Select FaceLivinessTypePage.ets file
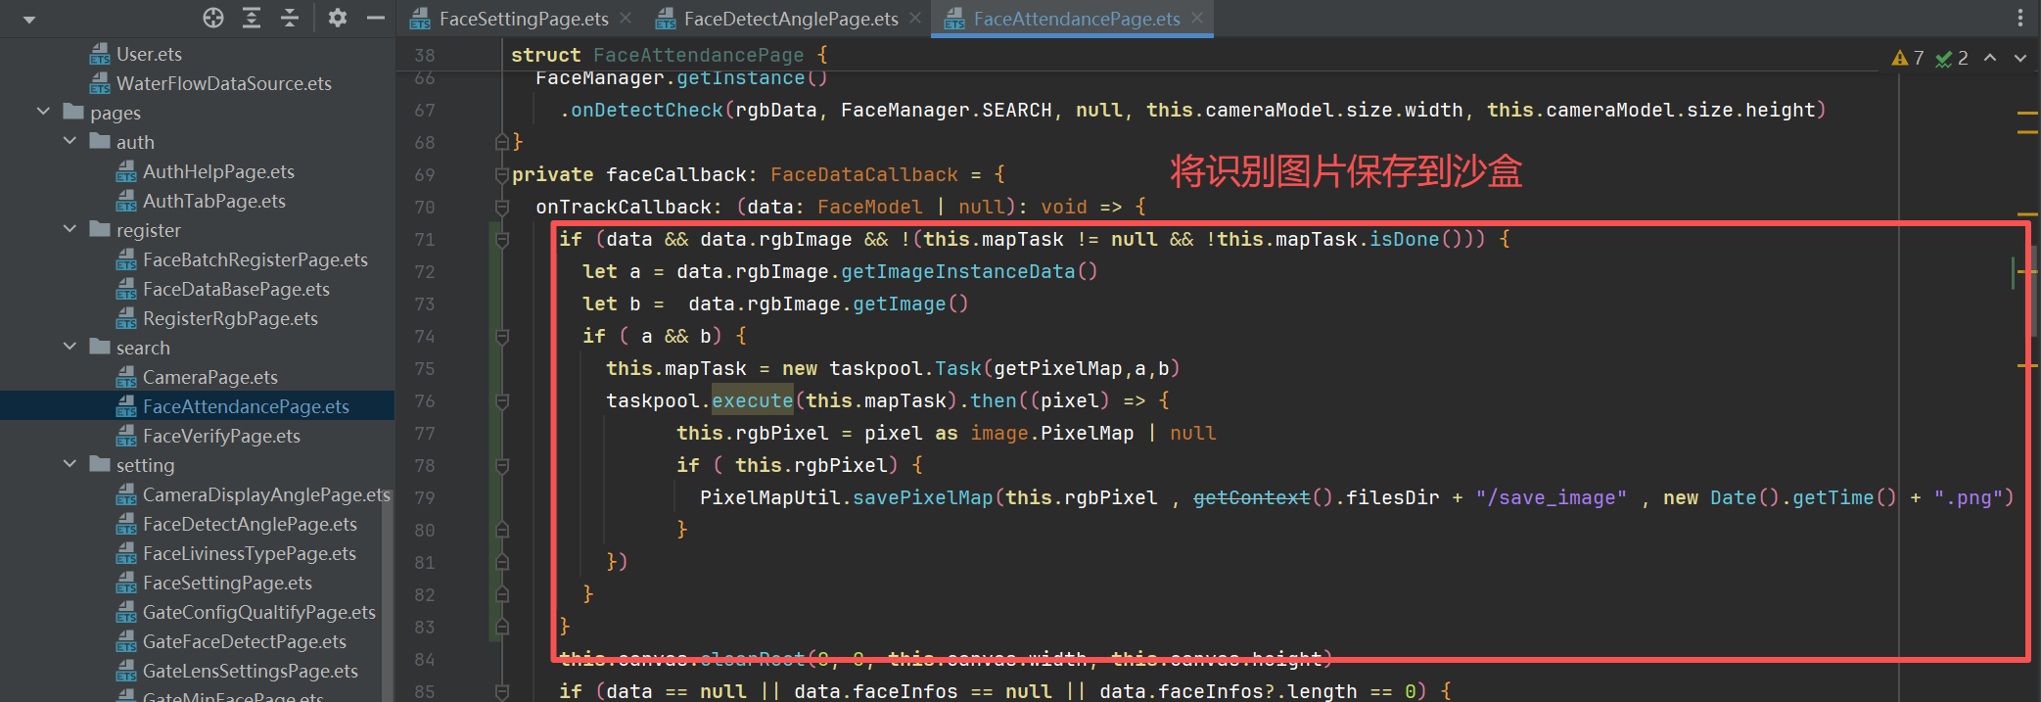 coord(250,553)
